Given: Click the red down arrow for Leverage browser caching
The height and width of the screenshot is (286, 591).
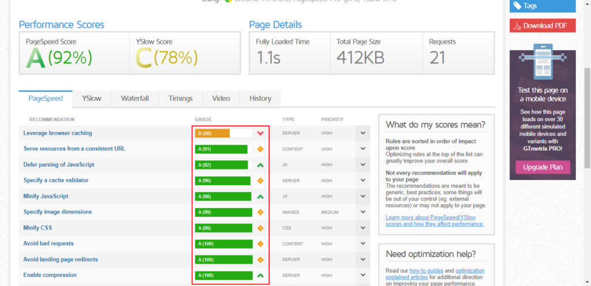Looking at the screenshot, I should 260,133.
